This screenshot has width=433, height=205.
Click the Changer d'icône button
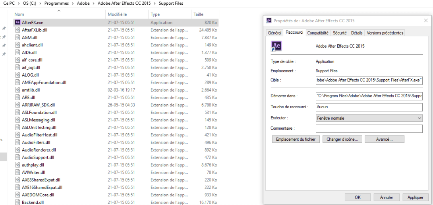[342, 139]
